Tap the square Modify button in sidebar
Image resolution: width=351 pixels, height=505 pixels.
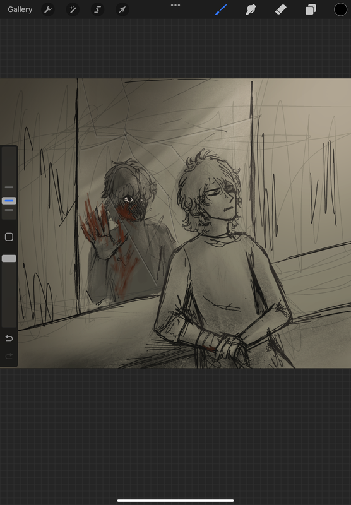[x=9, y=237]
